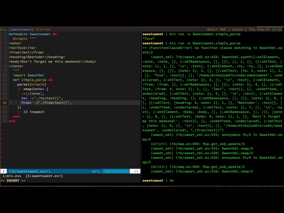284x213 pixels.
Task: Select the 3:sweetsweet.ex+ buffer tab
Action: [x=44, y=176]
